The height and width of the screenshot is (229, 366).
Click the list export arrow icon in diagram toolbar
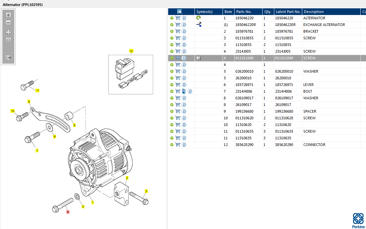[8, 58]
